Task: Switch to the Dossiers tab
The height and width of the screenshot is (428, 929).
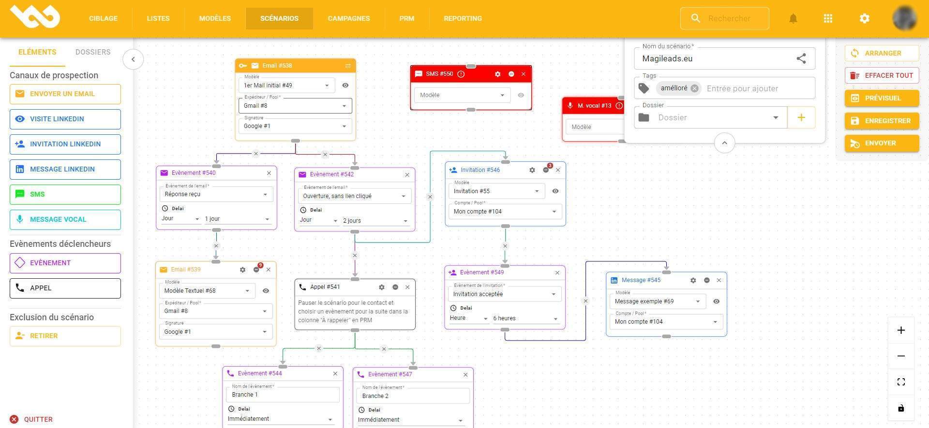Action: (93, 52)
